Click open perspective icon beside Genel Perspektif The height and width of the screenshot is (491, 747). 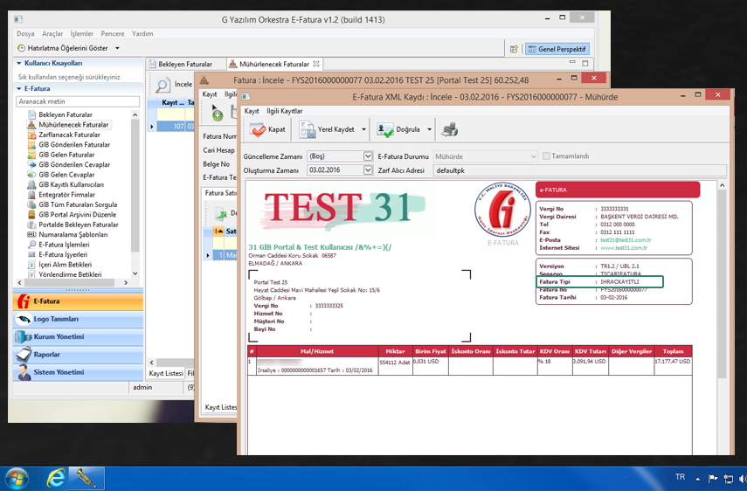(514, 49)
